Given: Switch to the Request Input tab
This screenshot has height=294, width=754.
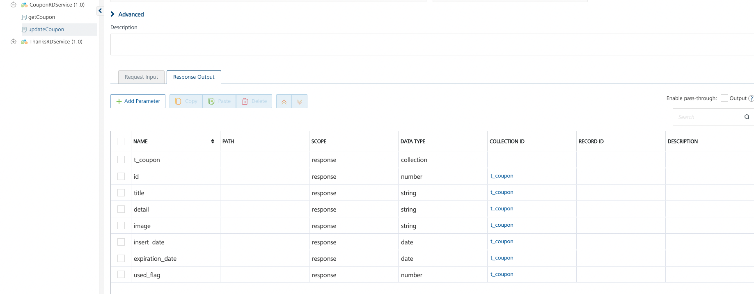Looking at the screenshot, I should [141, 77].
